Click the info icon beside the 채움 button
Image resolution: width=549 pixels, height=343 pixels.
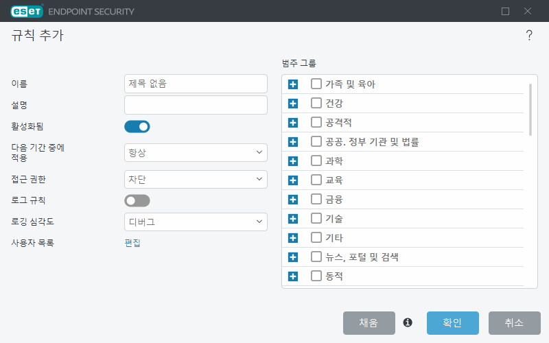coord(408,322)
